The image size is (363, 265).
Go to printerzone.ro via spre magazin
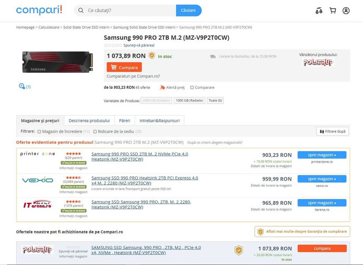322,155
